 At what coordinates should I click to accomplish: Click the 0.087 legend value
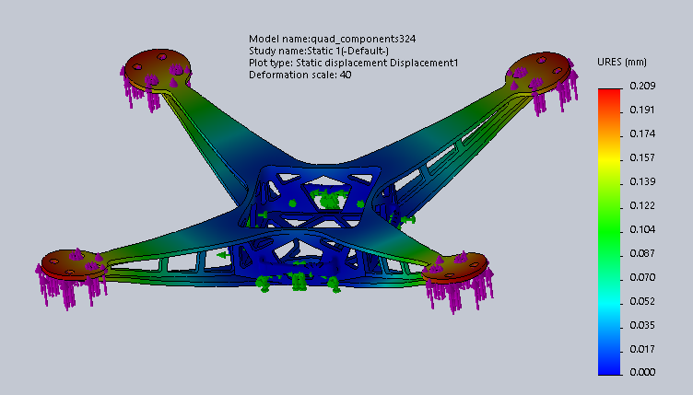pyautogui.click(x=642, y=253)
